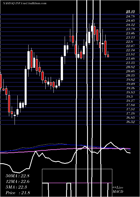Click the Price : 21.8 readout
Image resolution: width=140 pixels, height=197 pixels.
[18, 193]
